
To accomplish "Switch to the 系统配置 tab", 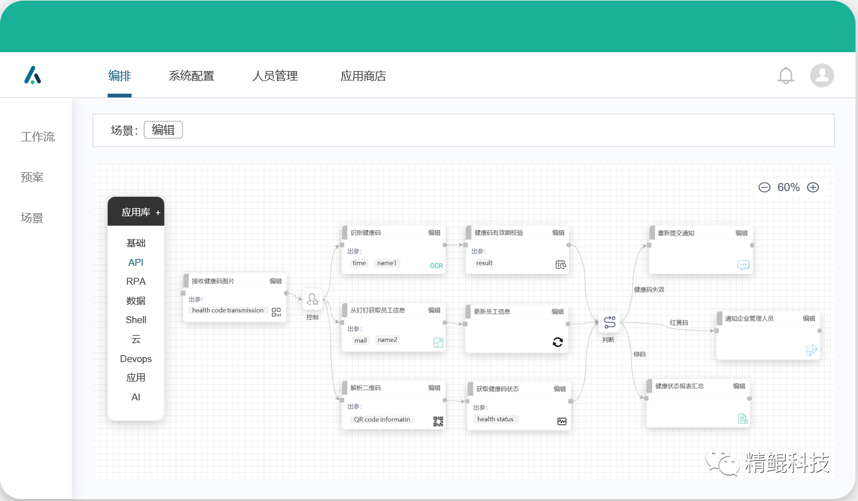I will coord(191,75).
